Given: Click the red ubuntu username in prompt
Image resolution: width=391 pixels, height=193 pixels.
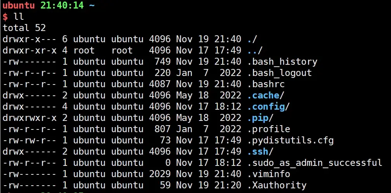Looking at the screenshot, I should coord(19,5).
